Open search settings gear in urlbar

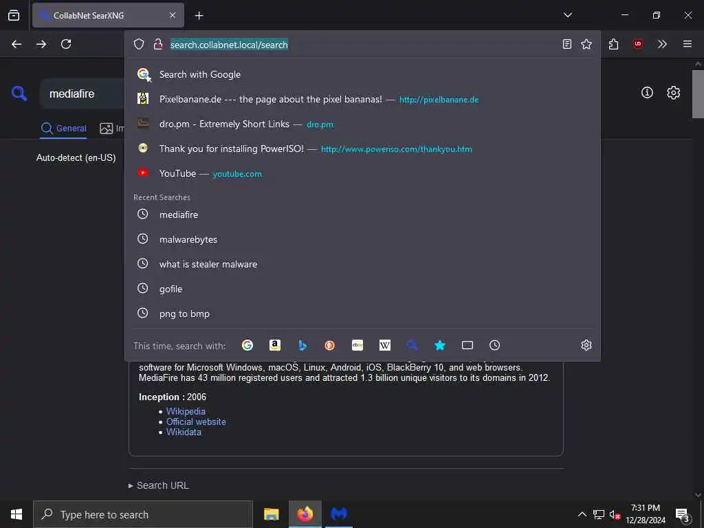[x=586, y=345]
